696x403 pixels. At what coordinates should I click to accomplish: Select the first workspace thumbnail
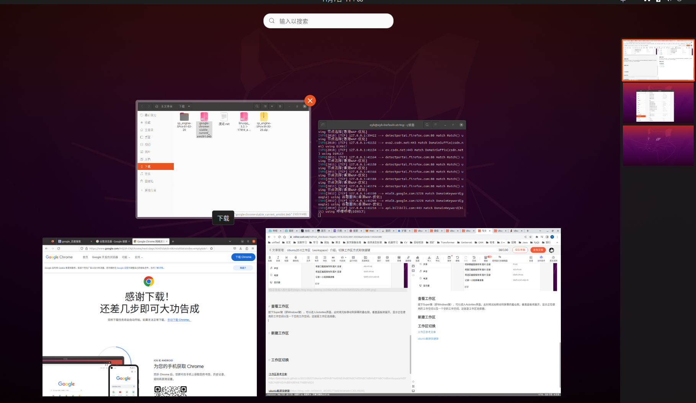tap(658, 60)
